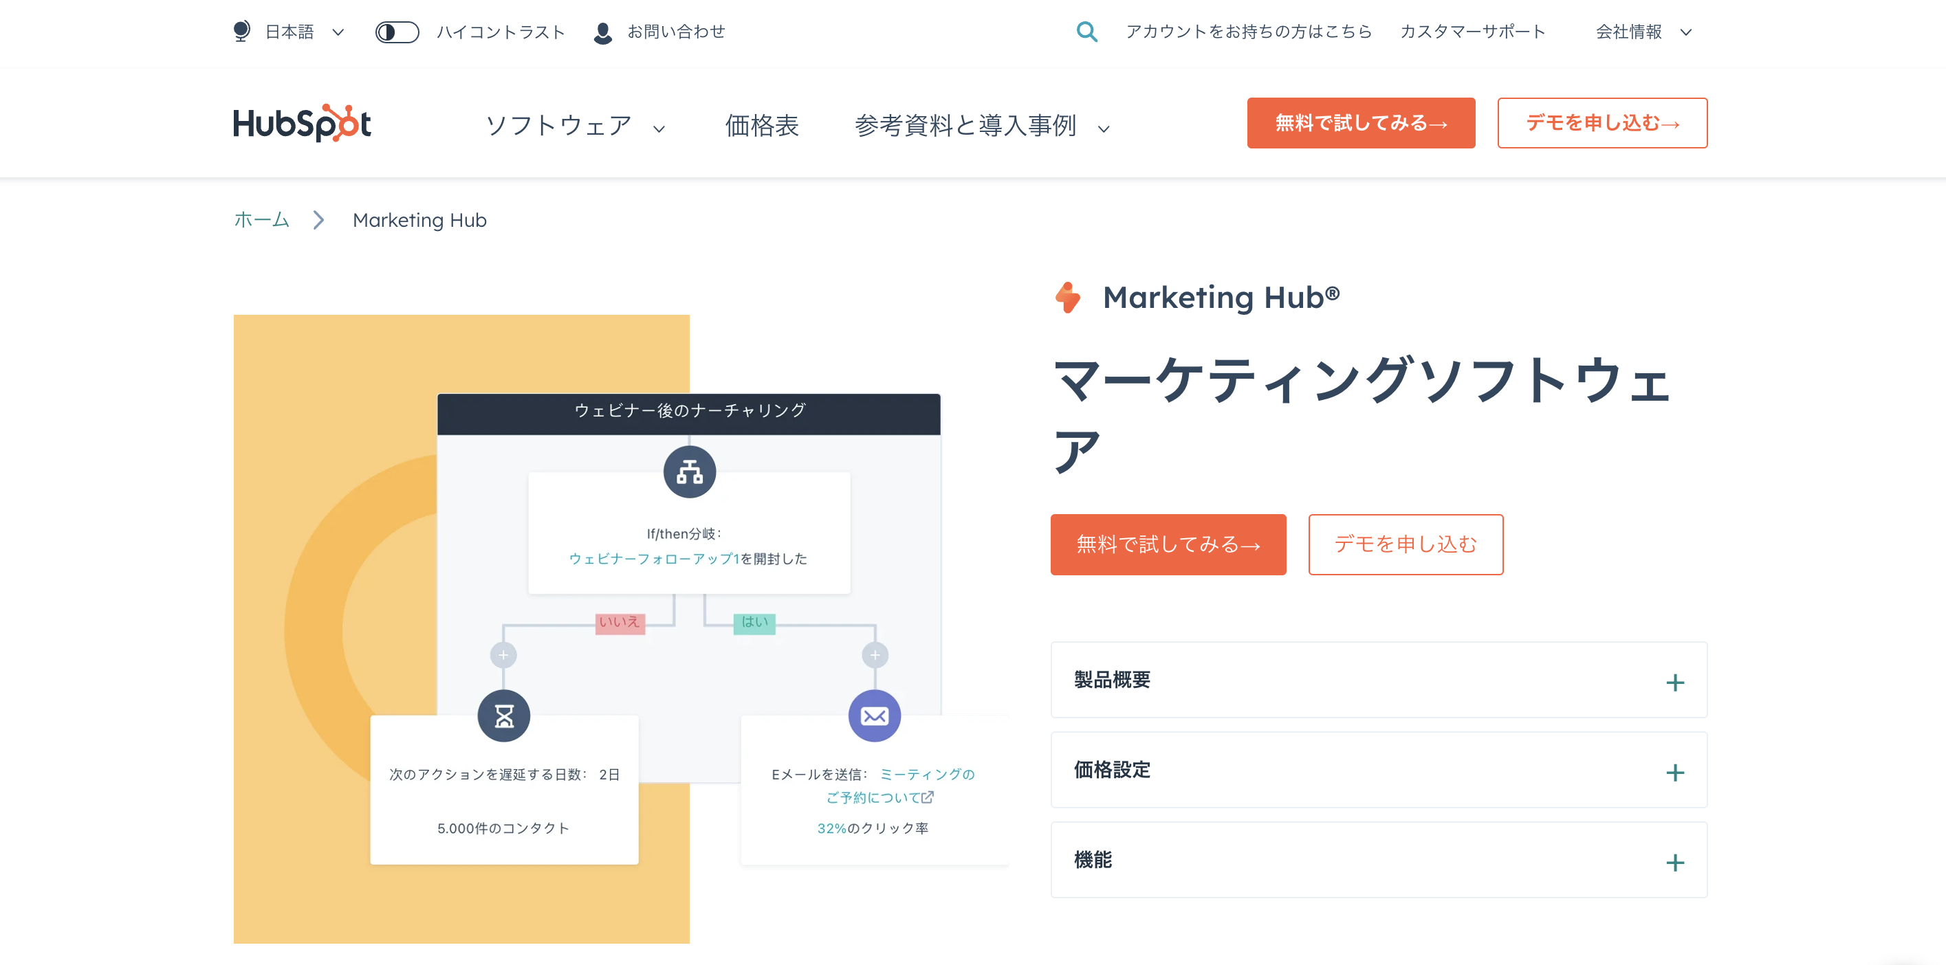Click the 32%のクリック率 text
The image size is (1946, 965).
[x=873, y=828]
